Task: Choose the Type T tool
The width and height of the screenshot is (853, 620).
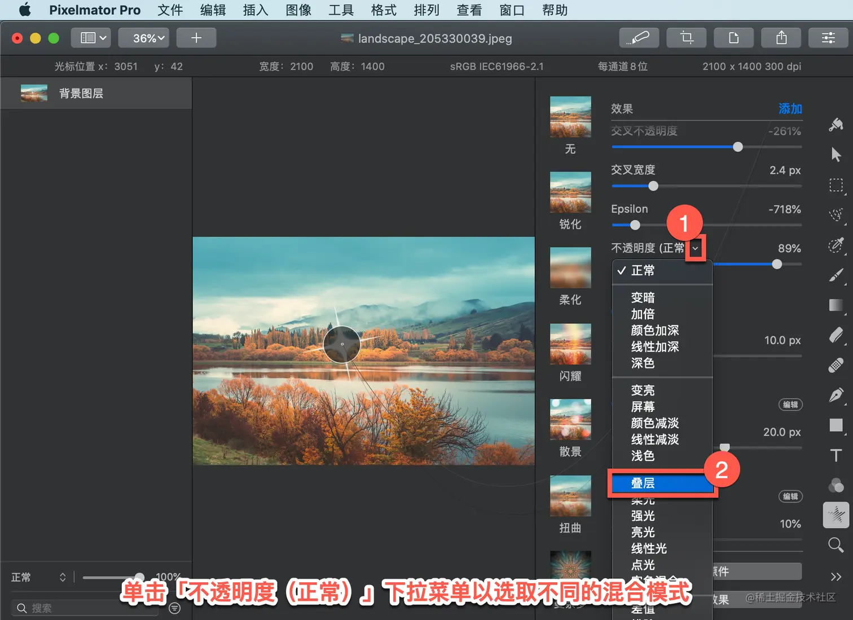Action: (x=836, y=455)
